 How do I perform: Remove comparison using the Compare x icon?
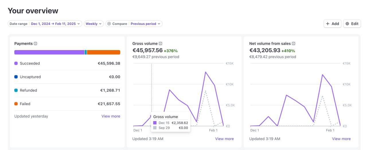pos(109,24)
